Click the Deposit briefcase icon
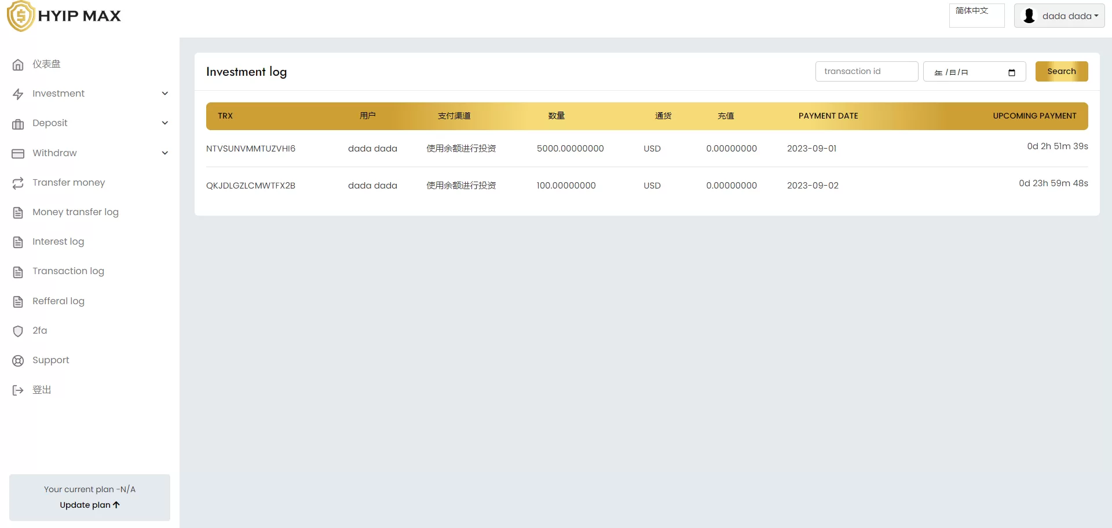The height and width of the screenshot is (528, 1112). point(18,124)
